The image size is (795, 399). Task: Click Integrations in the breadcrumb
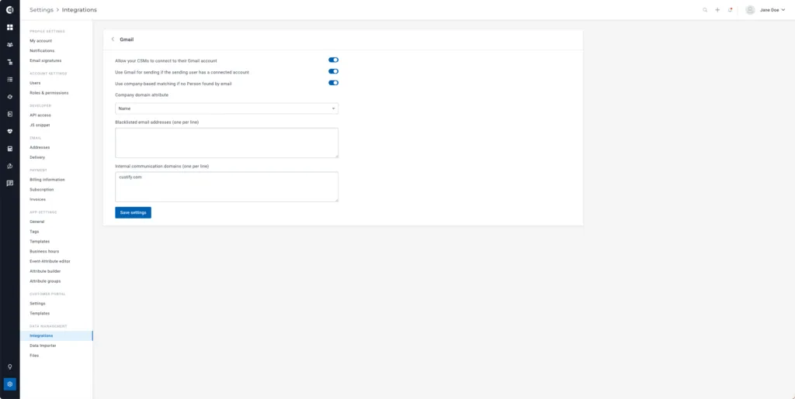[79, 9]
